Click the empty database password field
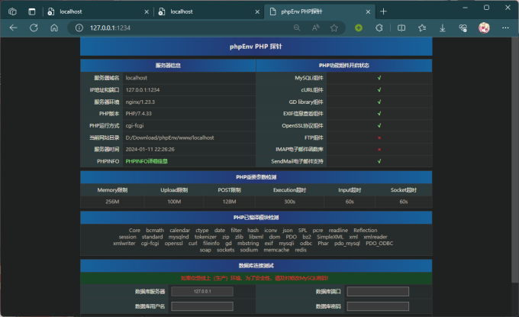The width and height of the screenshot is (519, 317). tap(378, 306)
